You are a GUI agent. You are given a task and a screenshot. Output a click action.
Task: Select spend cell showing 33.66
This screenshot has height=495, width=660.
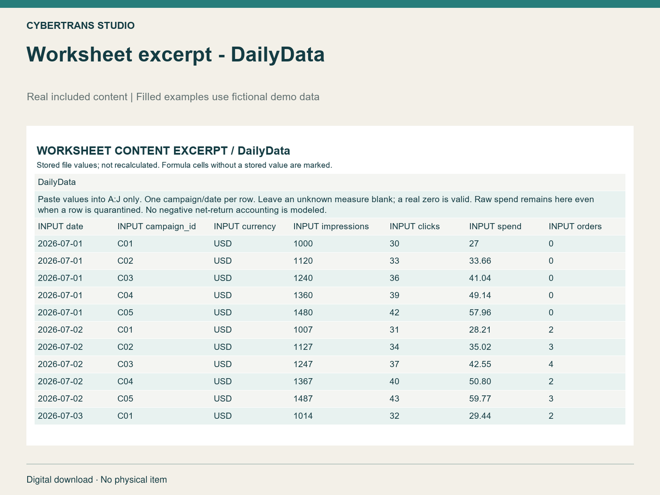tap(480, 261)
